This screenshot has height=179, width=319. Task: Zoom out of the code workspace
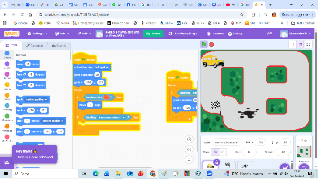coord(190,149)
